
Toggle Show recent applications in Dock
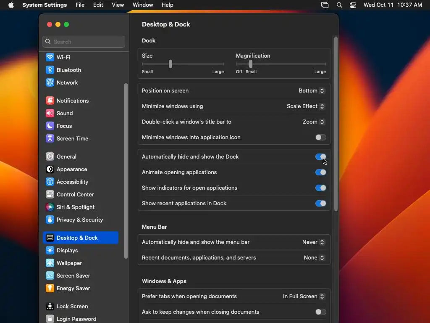(320, 204)
